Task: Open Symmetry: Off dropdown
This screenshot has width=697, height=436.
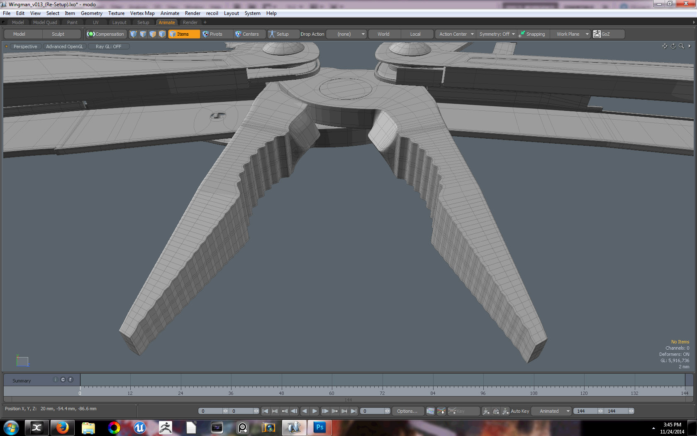Action: (x=497, y=34)
